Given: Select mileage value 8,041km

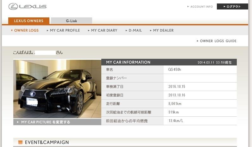Looking at the screenshot, I should (x=175, y=104).
